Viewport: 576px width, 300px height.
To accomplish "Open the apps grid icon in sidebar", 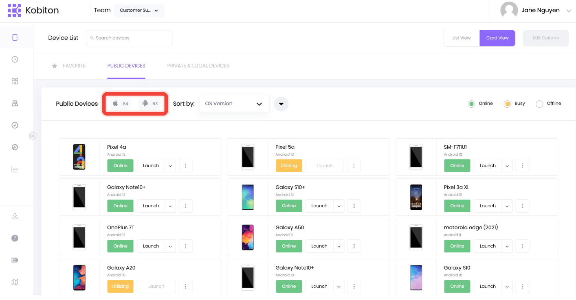I will [x=15, y=81].
